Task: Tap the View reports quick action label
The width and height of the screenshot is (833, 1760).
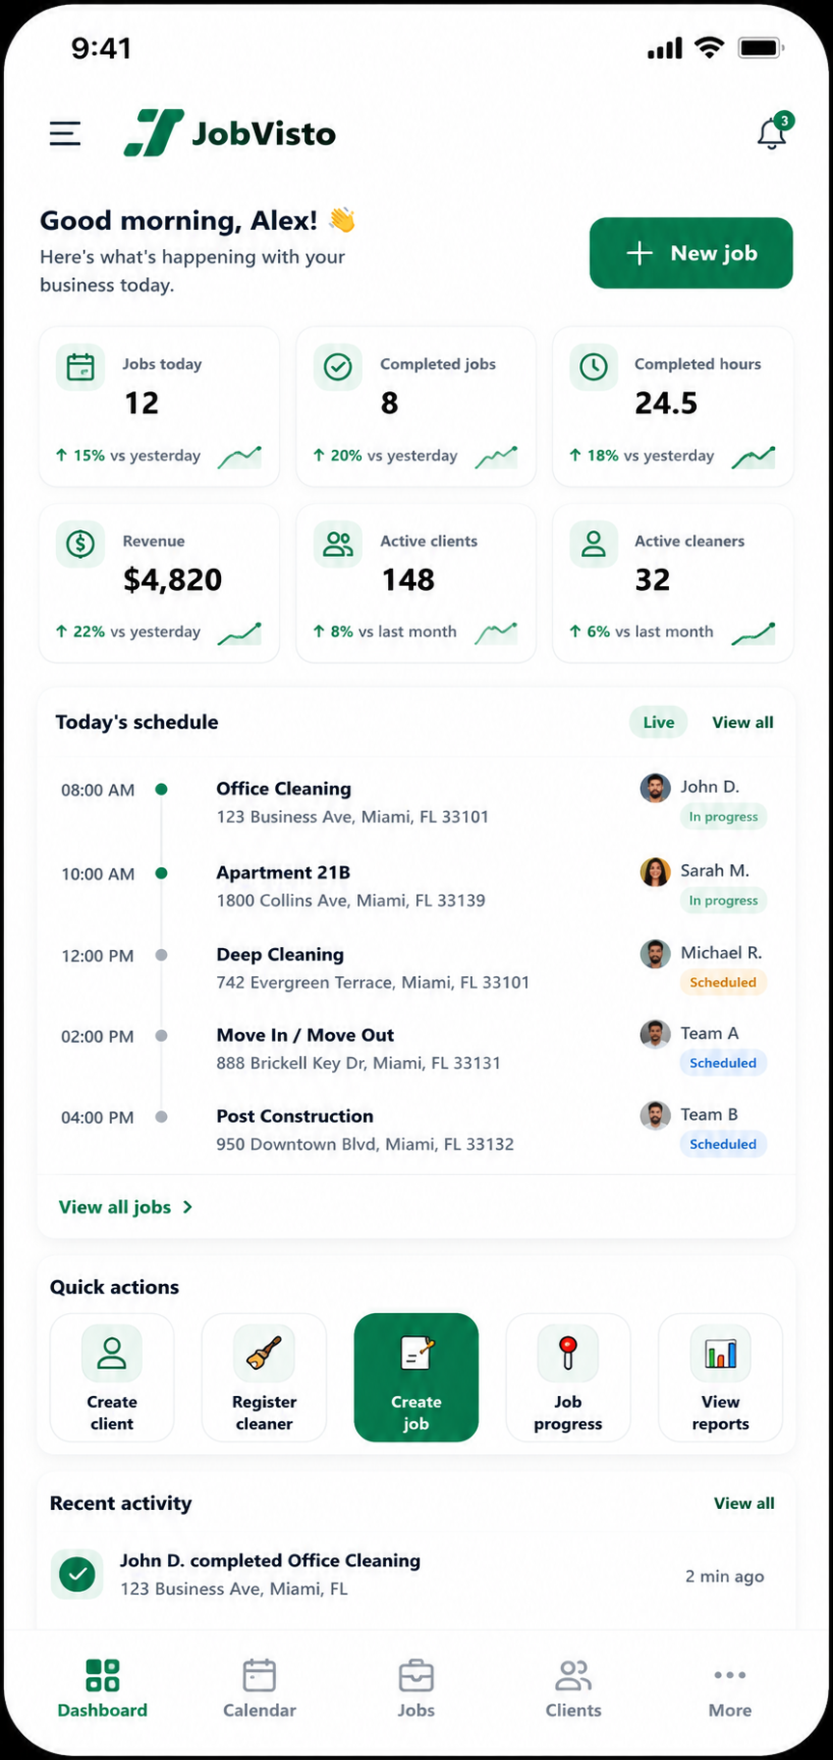Action: pyautogui.click(x=720, y=1412)
